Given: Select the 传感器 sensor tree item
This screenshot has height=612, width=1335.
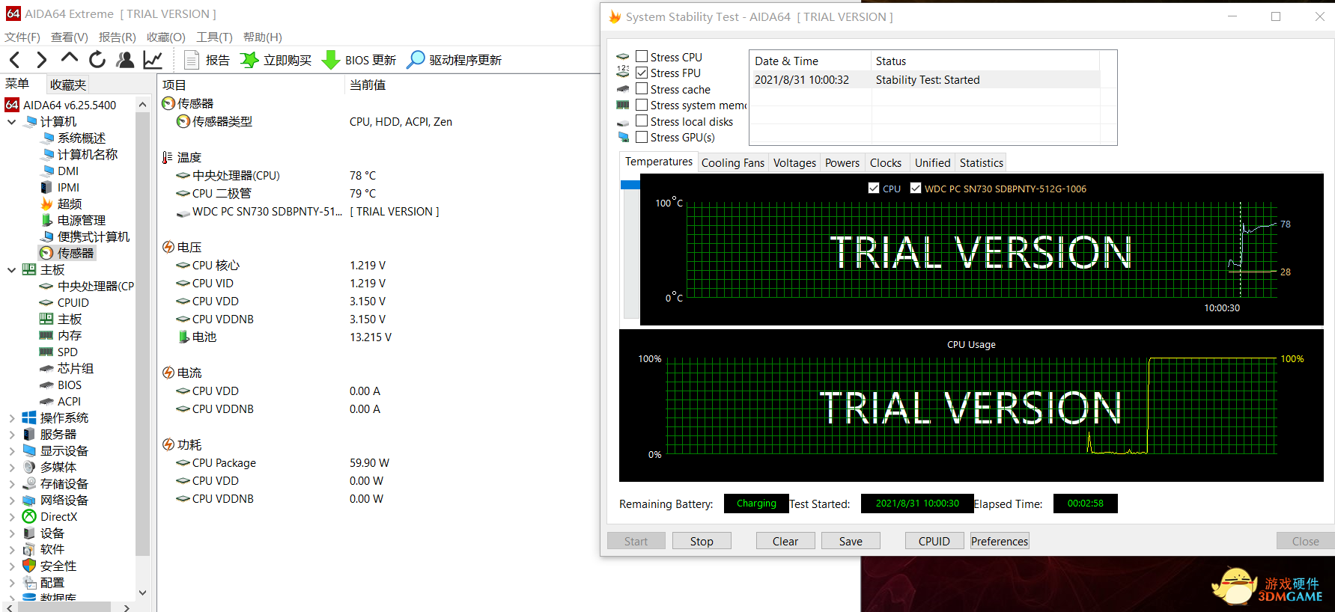Looking at the screenshot, I should 76,254.
